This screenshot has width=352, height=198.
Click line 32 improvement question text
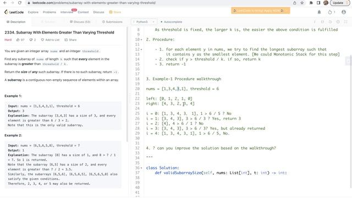211,148
